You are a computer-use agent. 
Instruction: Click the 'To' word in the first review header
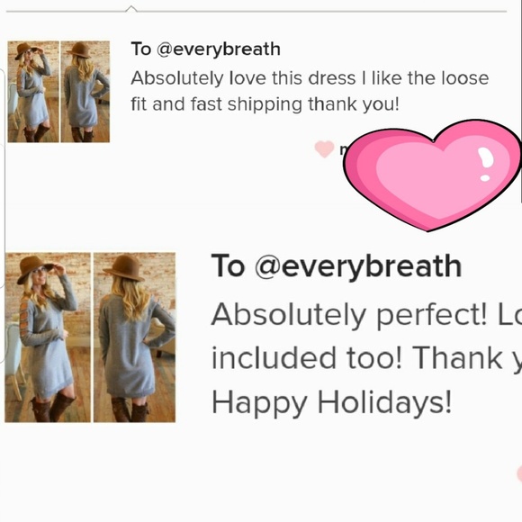pos(141,49)
